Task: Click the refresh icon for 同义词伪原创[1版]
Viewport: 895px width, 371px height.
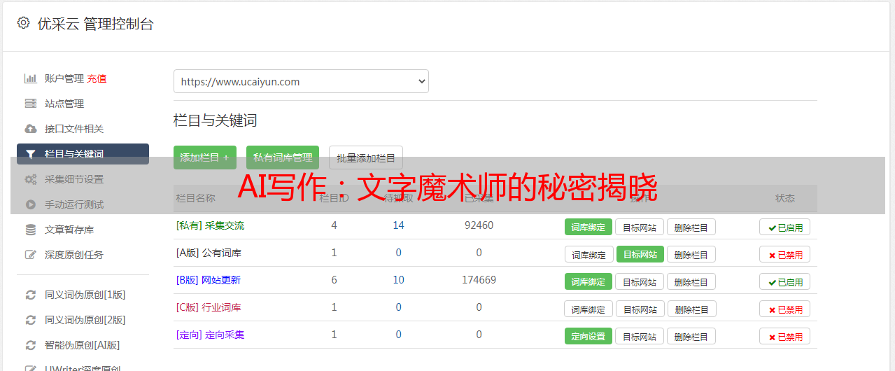Action: (30, 295)
